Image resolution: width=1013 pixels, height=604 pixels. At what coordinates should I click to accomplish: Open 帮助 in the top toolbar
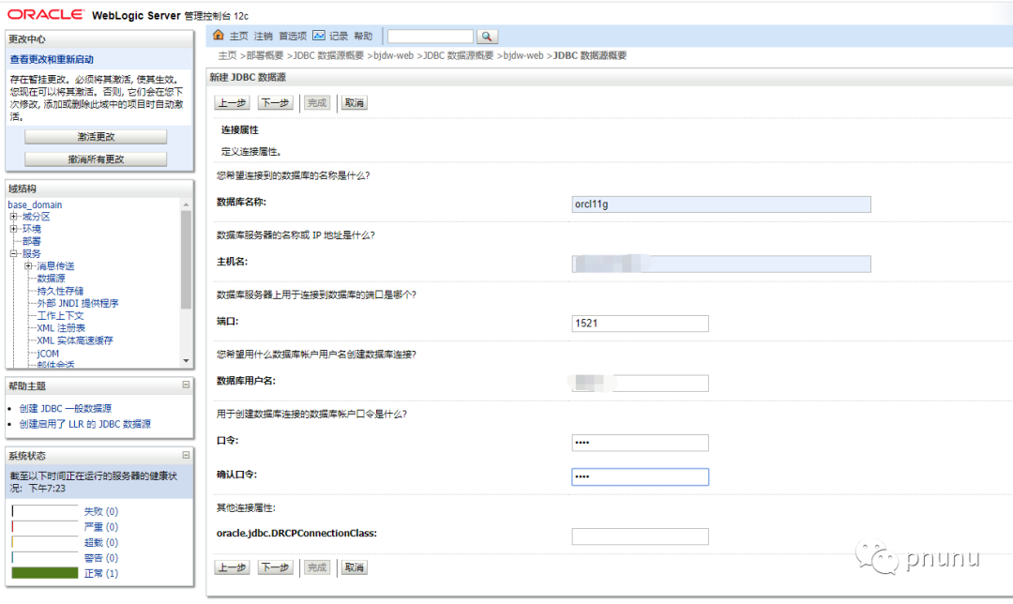point(364,37)
